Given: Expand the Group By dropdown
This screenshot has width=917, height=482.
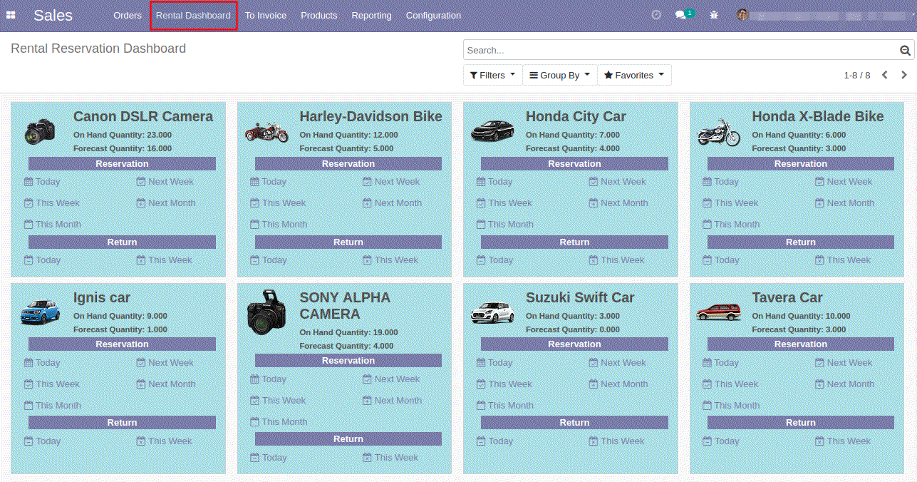Looking at the screenshot, I should coord(560,75).
